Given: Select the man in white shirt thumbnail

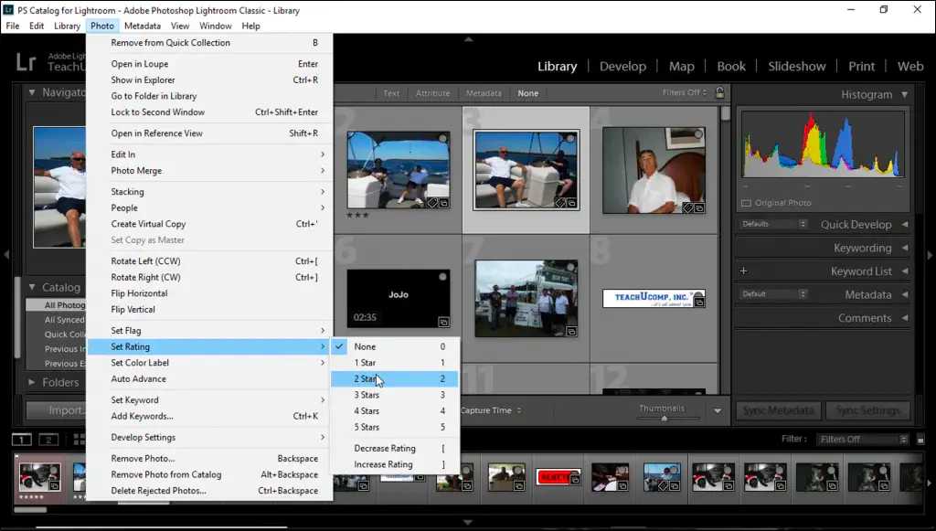Looking at the screenshot, I should point(653,170).
